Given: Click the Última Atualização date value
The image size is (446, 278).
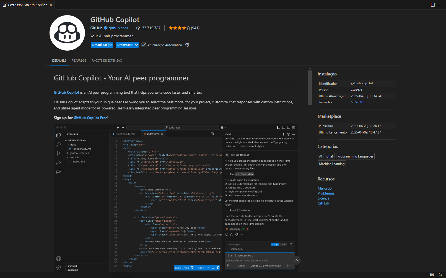Looking at the screenshot, I should coord(366,96).
